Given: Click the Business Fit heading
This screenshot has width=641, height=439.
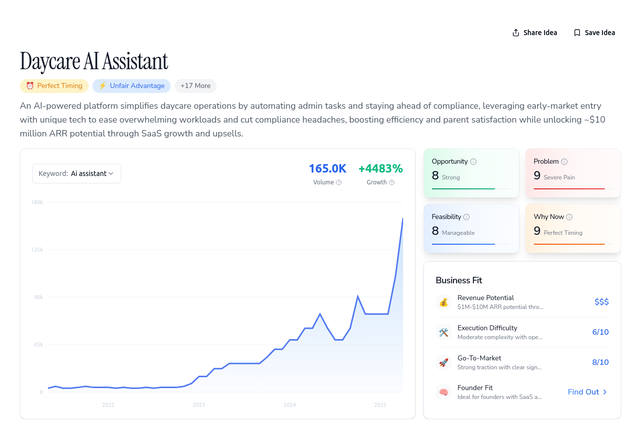Looking at the screenshot, I should [x=459, y=280].
